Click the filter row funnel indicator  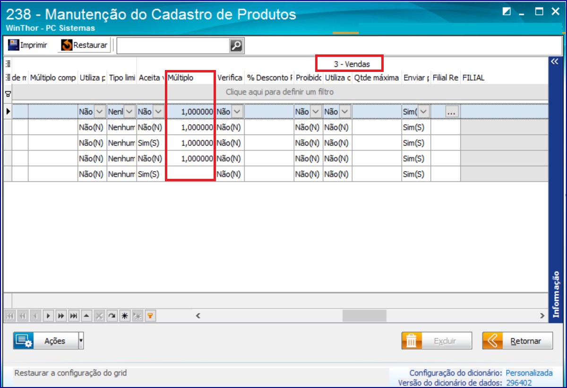pos(8,94)
